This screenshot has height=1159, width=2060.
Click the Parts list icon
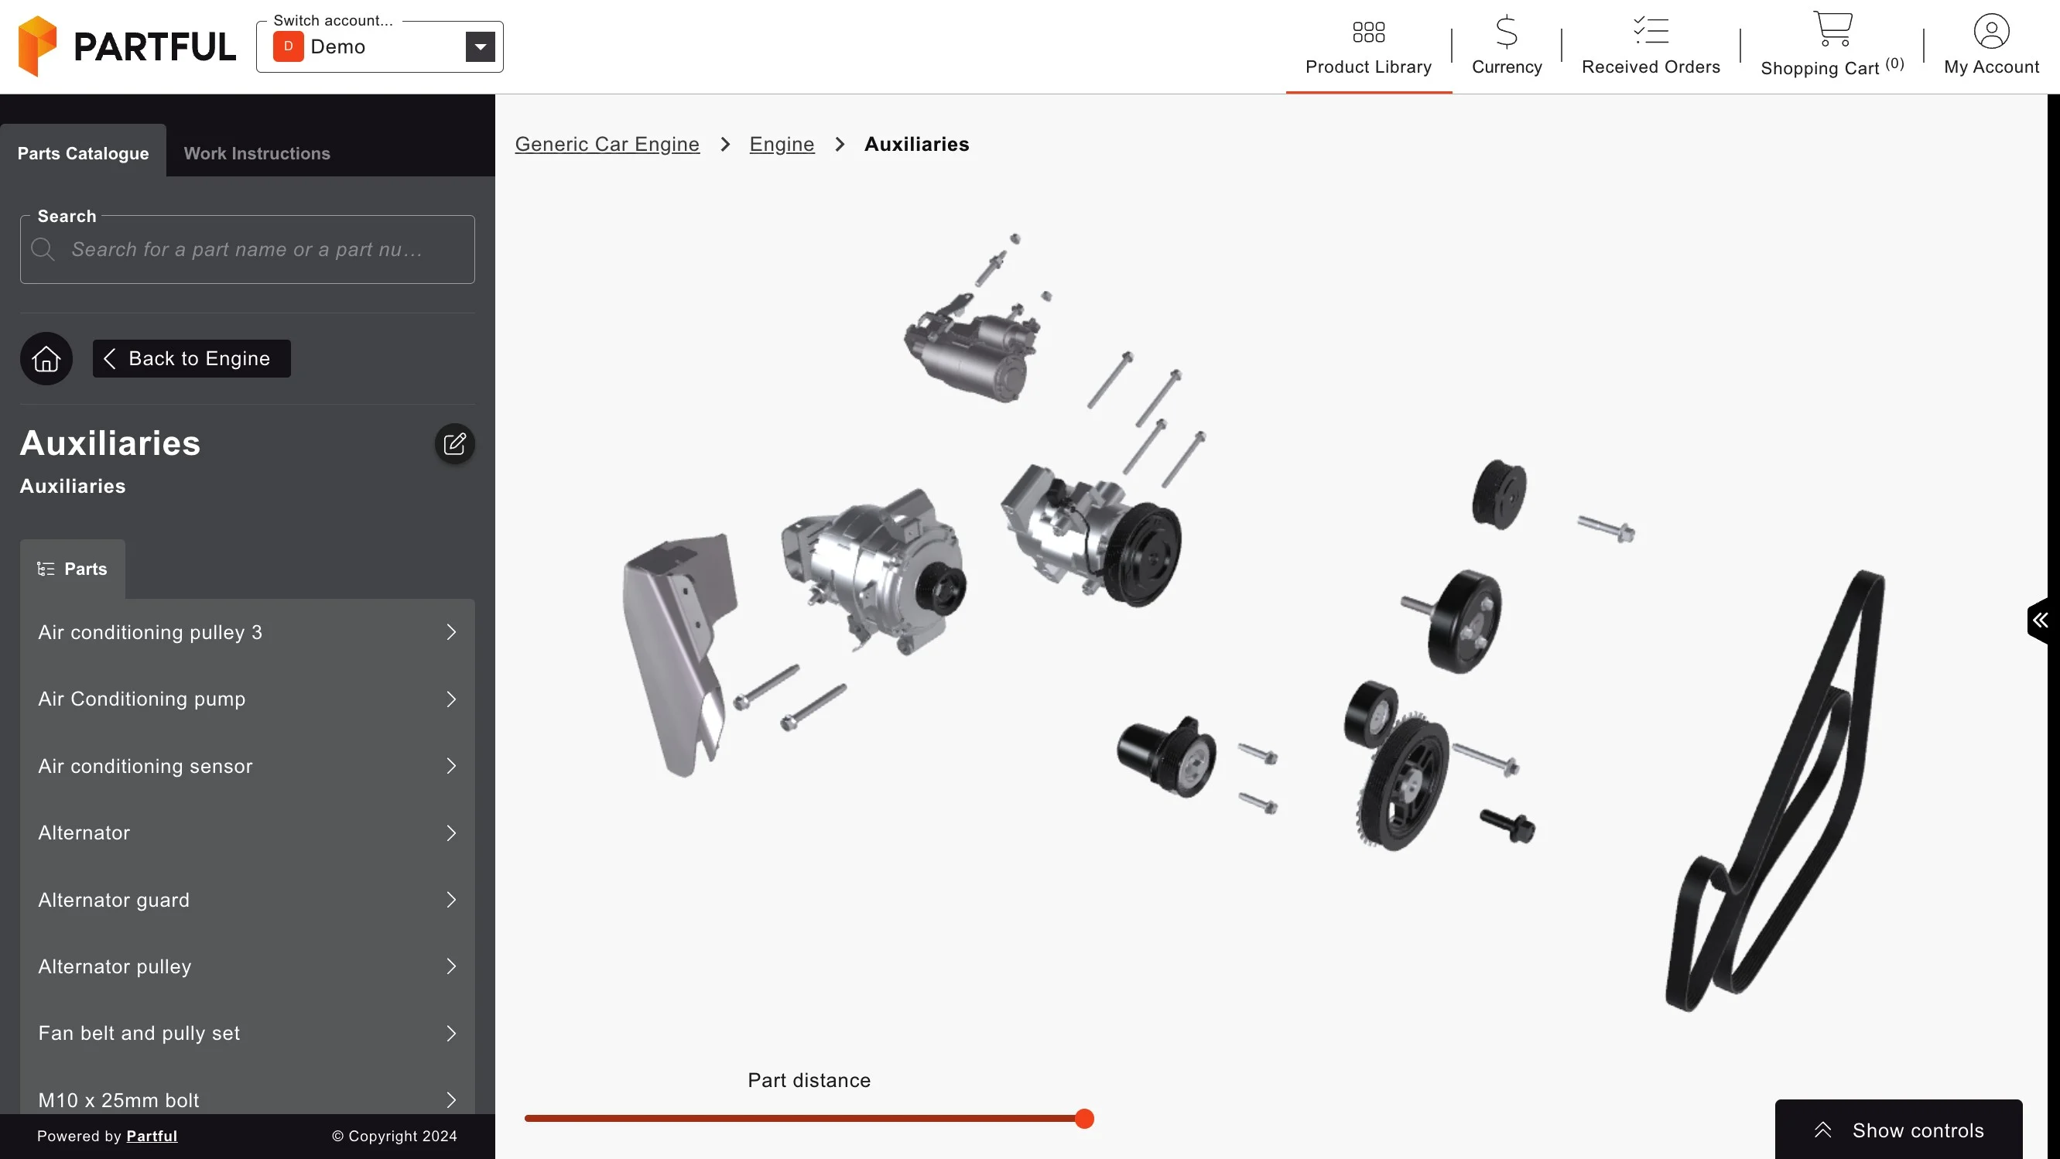[46, 569]
